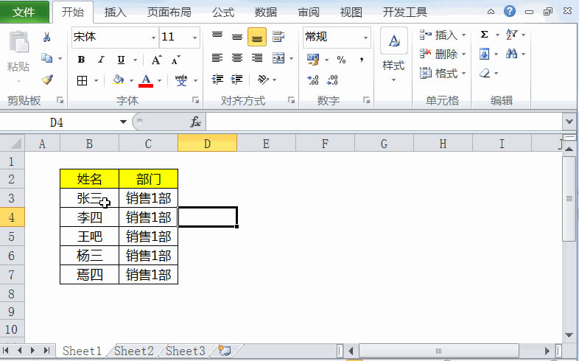This screenshot has height=361, width=579.
Task: Click the Sort and Filter icon
Action: 512,35
